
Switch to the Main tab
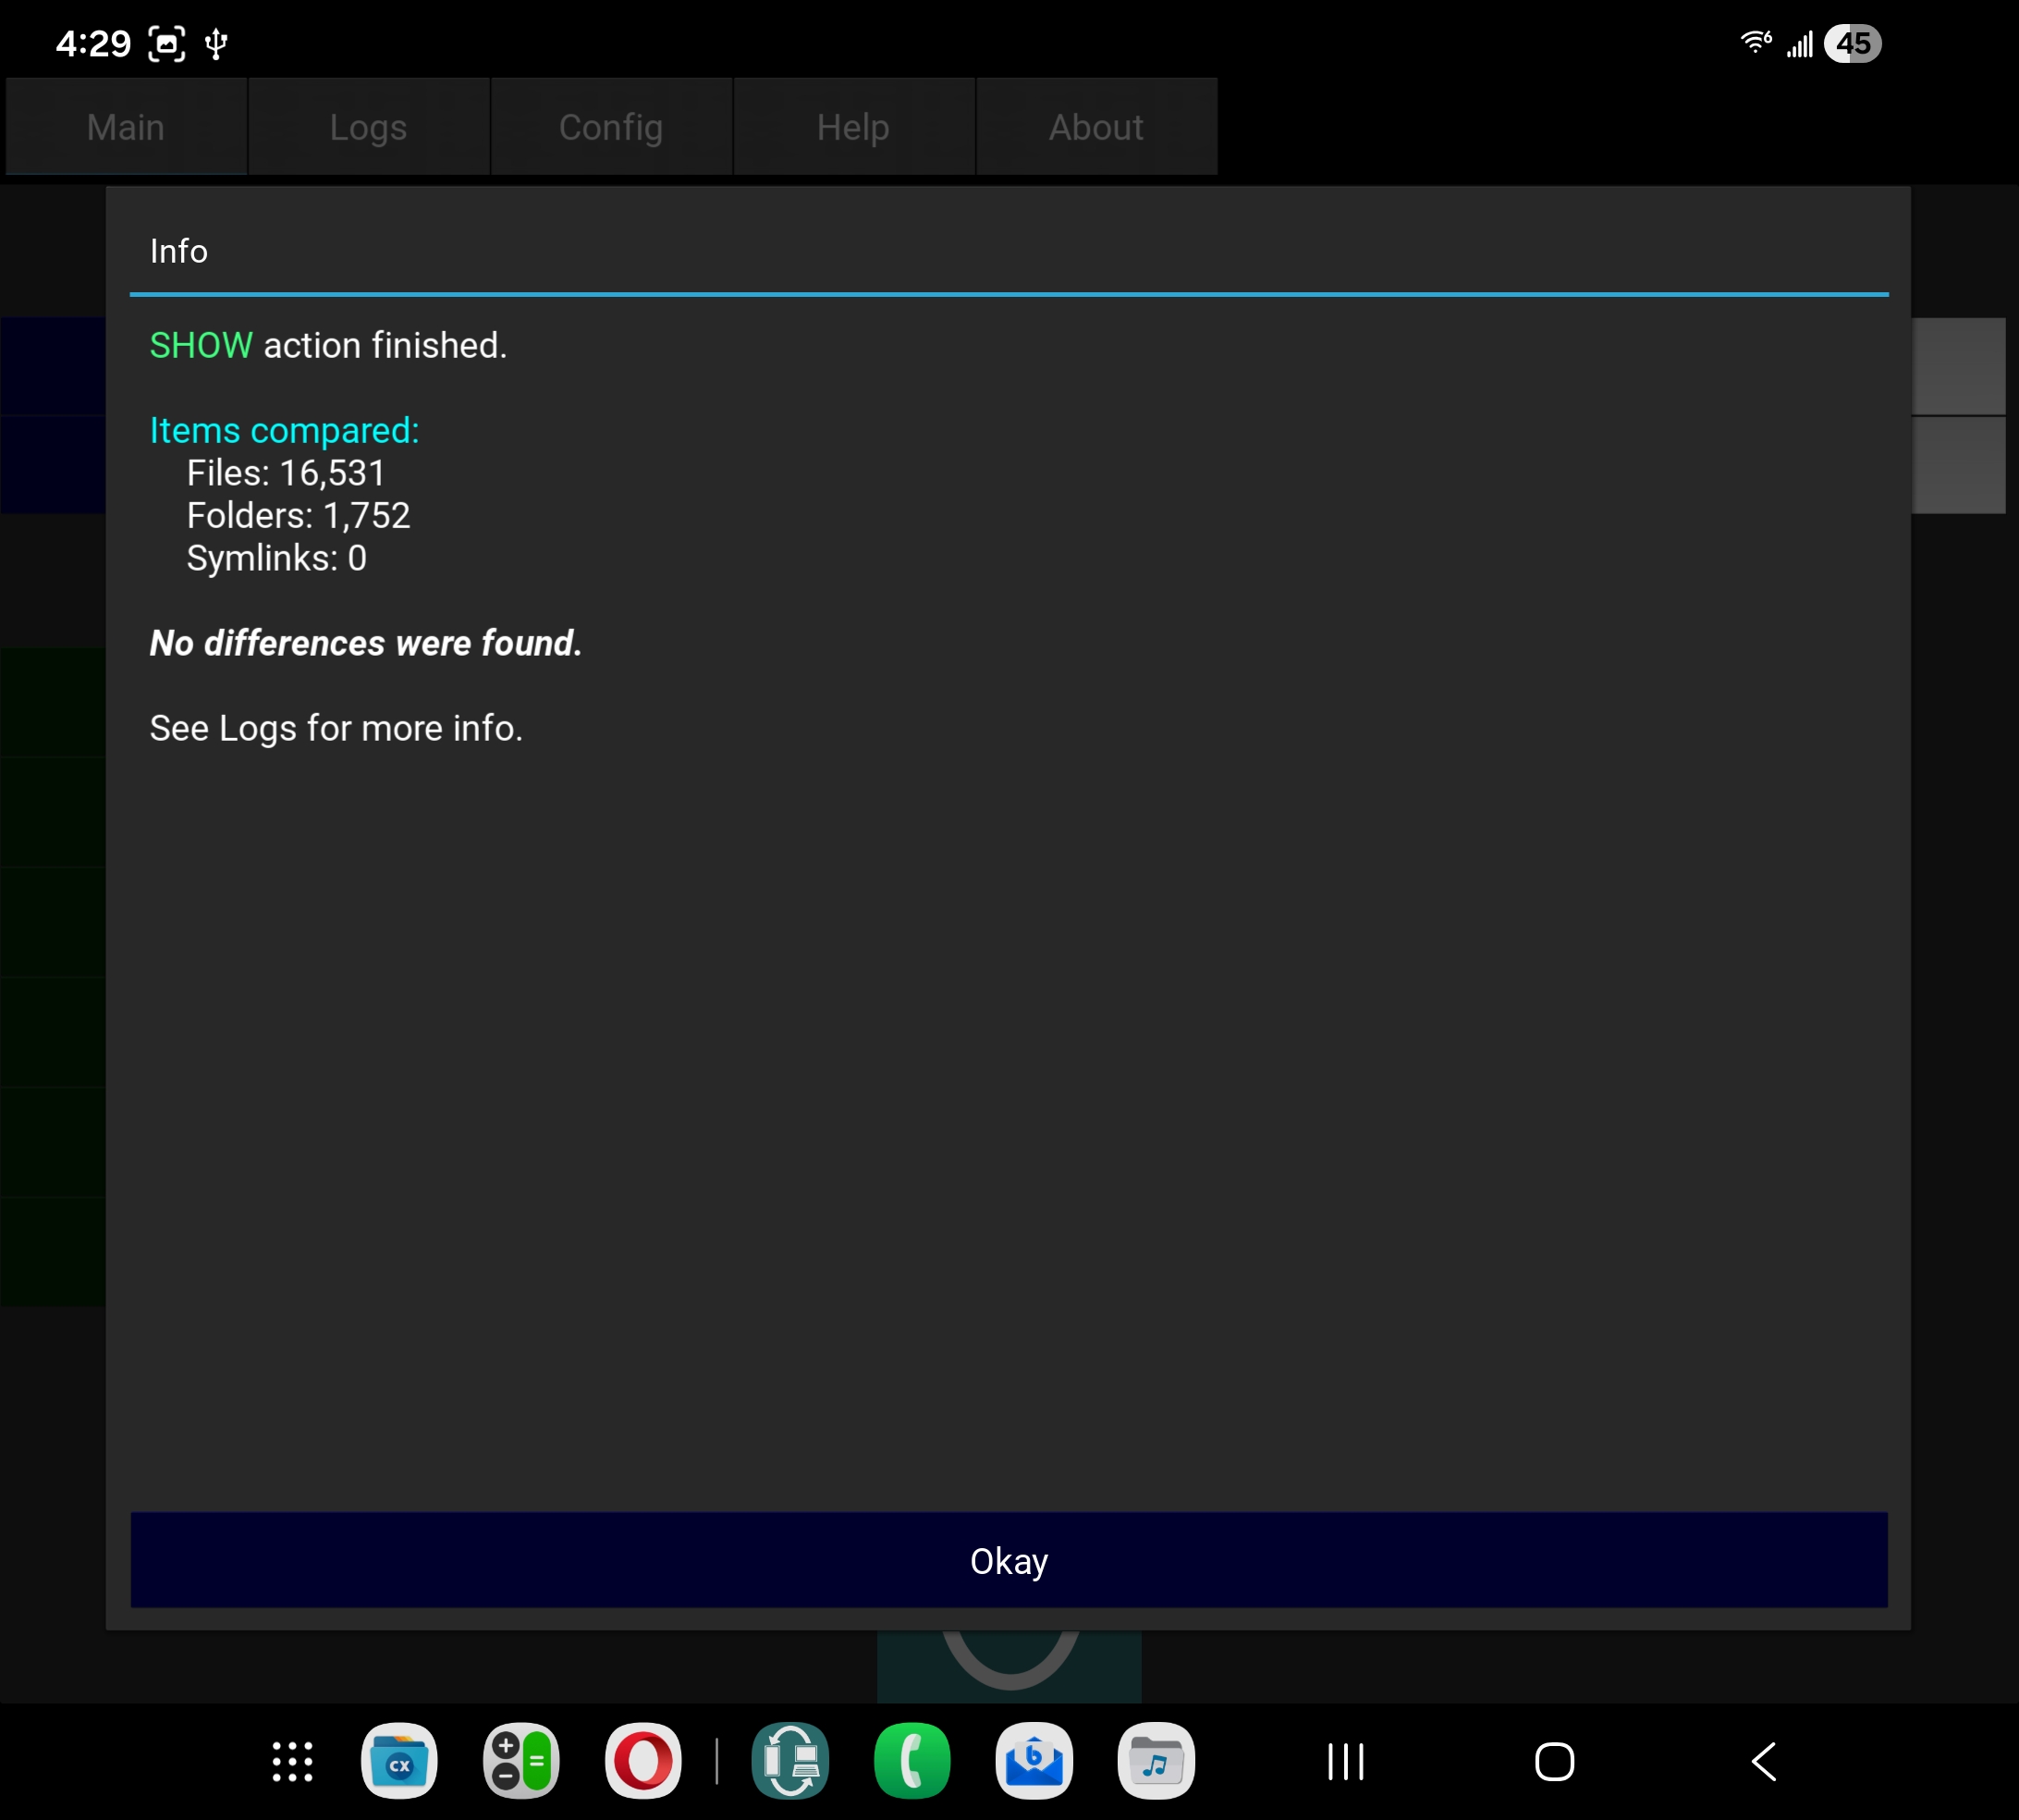126,127
